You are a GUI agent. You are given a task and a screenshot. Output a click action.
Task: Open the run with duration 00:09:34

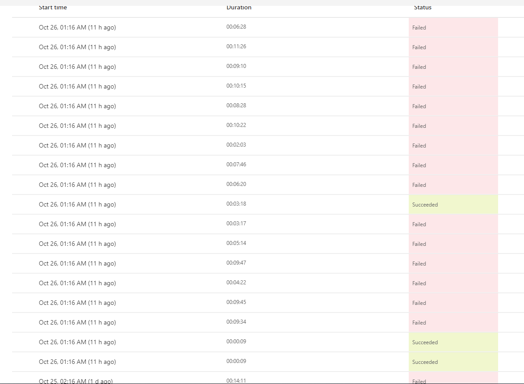coord(236,322)
